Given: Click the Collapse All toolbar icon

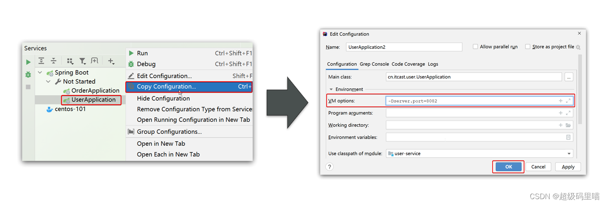Looking at the screenshot, I should (53, 61).
